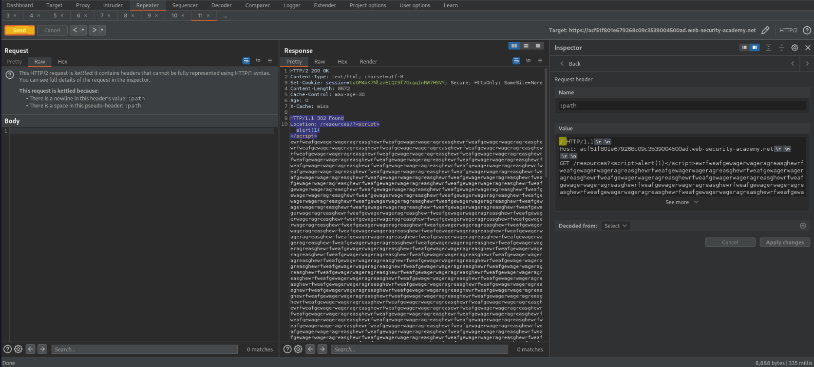Dock Inspector to the right side
This screenshot has height=367, width=814.
(x=755, y=48)
